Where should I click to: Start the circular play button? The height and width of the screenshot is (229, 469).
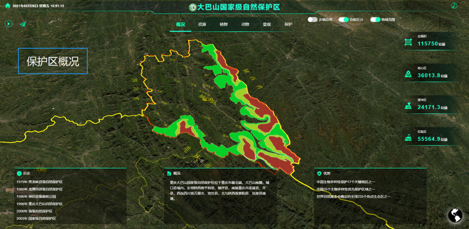(x=8, y=23)
